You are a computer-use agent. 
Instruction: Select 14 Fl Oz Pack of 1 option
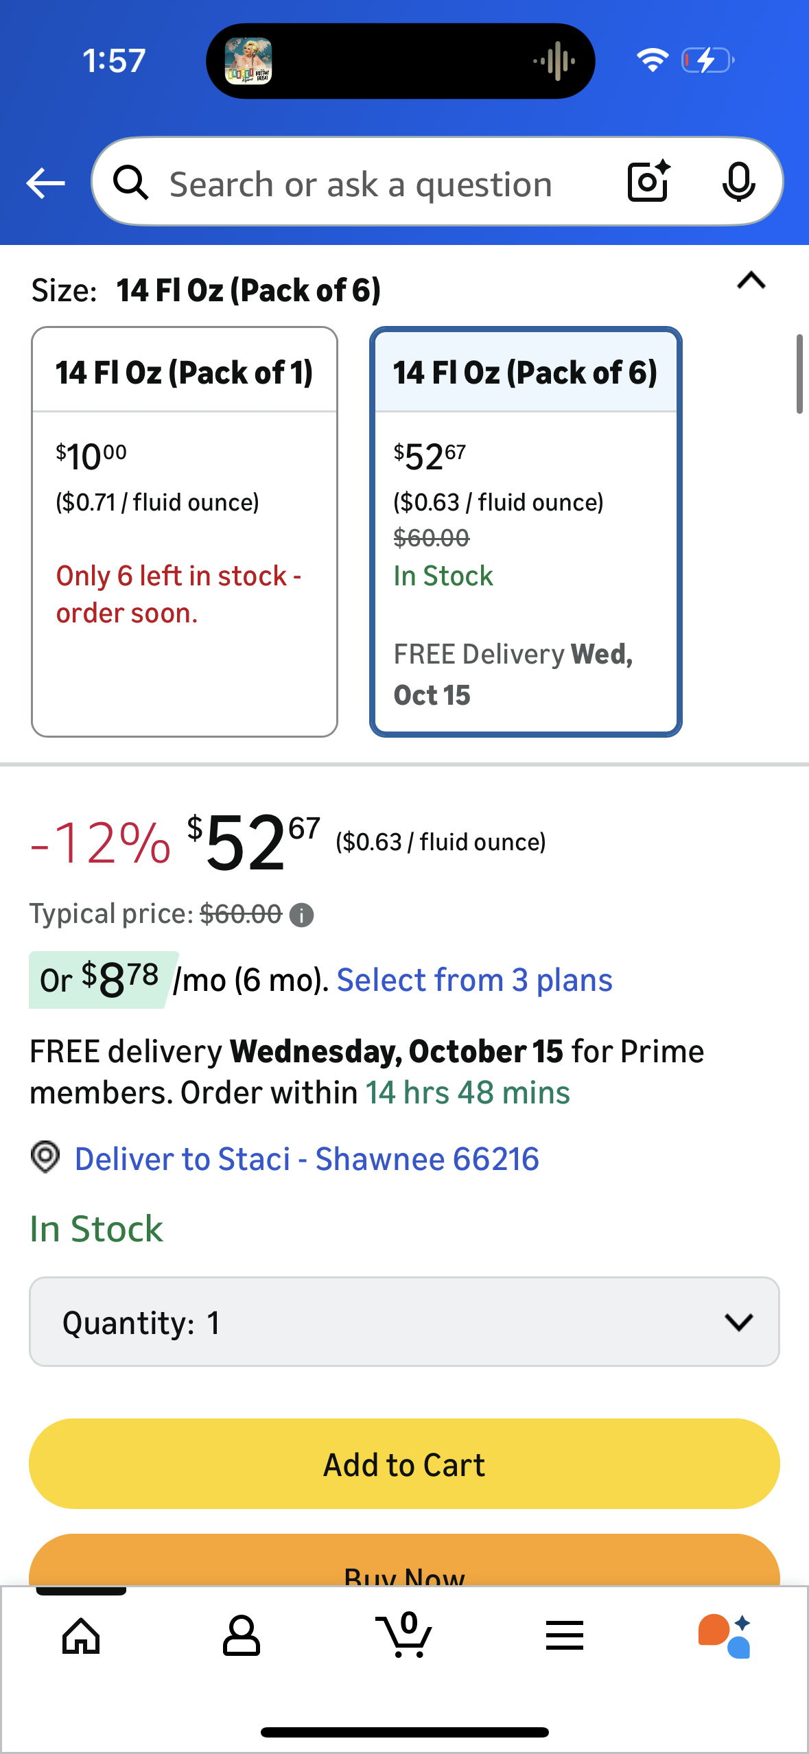(184, 532)
